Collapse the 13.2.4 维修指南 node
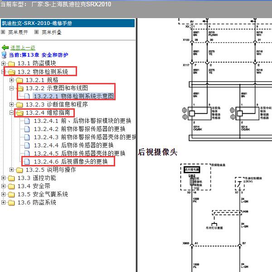This screenshot has height=272, width=272. click(11, 113)
